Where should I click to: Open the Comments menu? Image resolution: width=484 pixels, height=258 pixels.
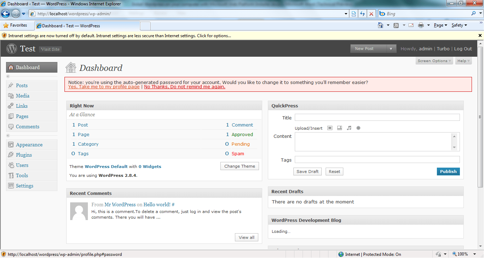[32, 127]
